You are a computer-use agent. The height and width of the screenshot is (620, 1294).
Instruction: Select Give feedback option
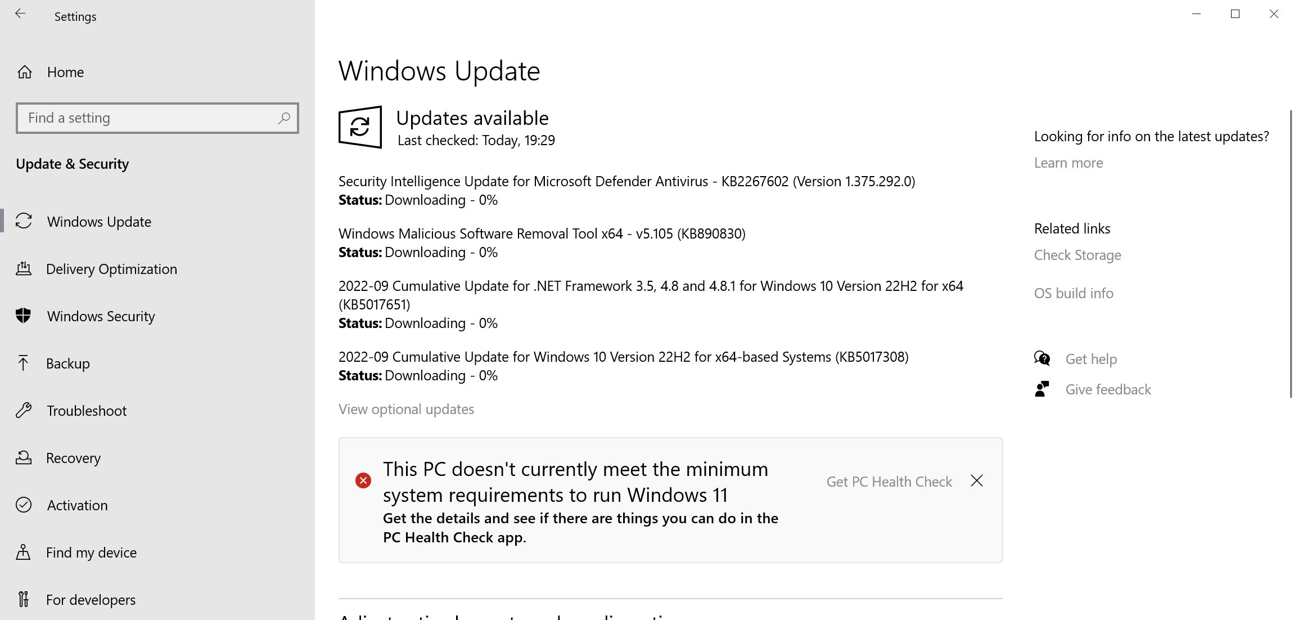pyautogui.click(x=1108, y=389)
